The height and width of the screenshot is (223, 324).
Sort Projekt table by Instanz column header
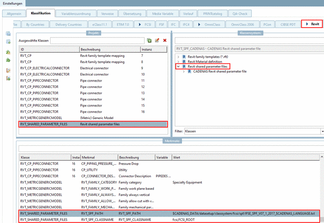(x=153, y=50)
